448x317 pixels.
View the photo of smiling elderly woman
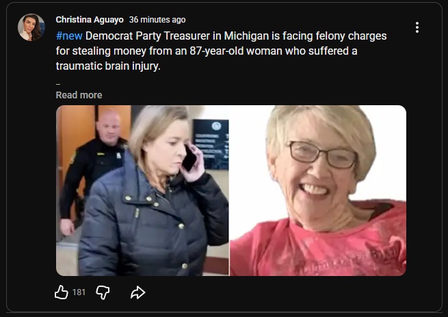point(318,191)
